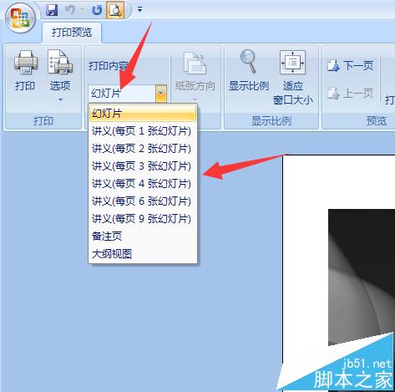395x392 pixels.
Task: Choose 讲义(每页 6 张幻灯片)
Action: 143,201
